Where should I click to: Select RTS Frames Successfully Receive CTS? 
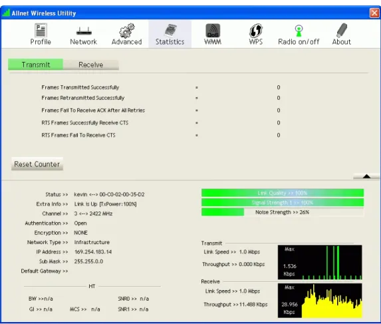pos(161,122)
